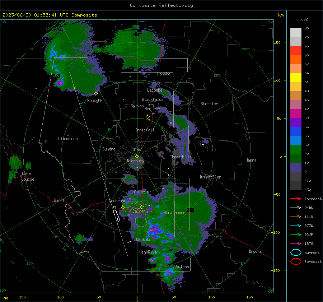This screenshot has height=302, width=323.
Task: Click the yellow radar-site diamond at map center
Action: (137, 157)
